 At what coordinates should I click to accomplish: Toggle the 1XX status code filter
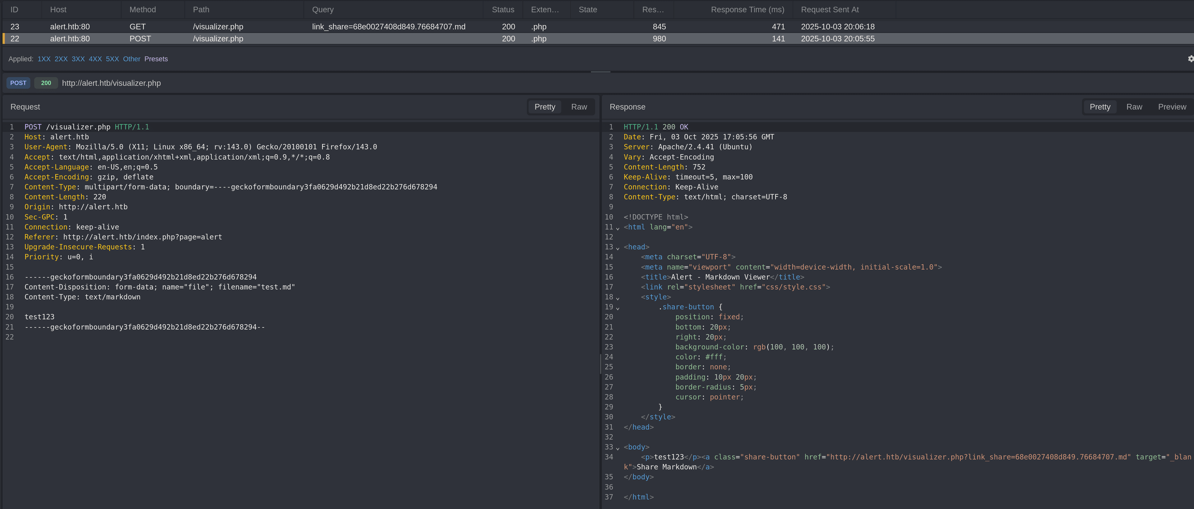(x=44, y=59)
